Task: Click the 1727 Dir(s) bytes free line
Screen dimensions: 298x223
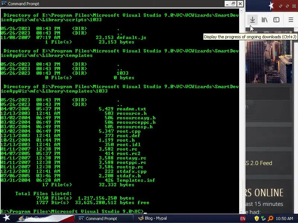Action: (x=92, y=203)
